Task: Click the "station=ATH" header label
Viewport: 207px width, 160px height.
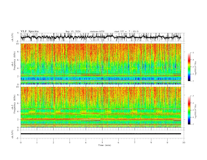Action: [97, 31]
